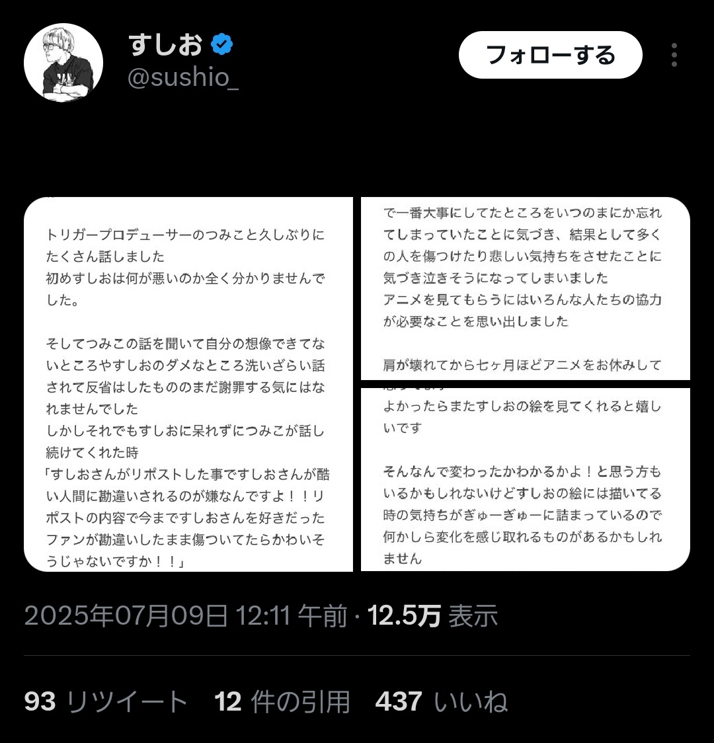
Task: Show the 93 retweet count number
Action: 40,701
